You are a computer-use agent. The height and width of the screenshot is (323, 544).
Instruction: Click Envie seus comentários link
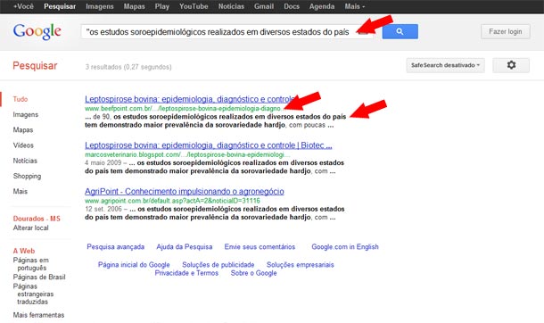point(260,246)
